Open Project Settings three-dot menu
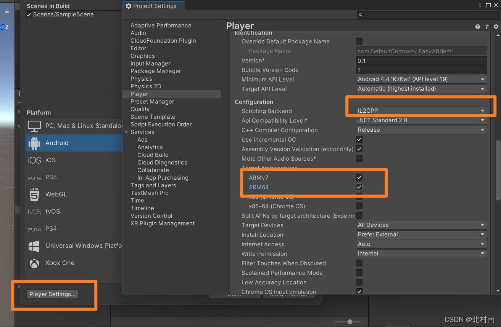The width and height of the screenshot is (501, 327). click(x=480, y=5)
